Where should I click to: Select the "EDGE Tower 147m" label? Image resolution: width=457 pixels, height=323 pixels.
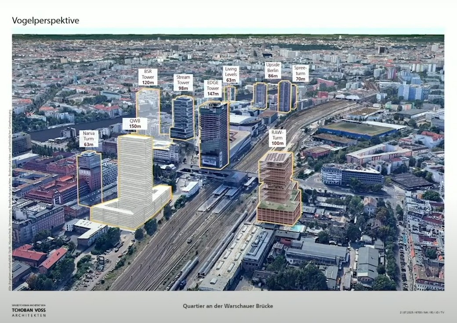(x=213, y=88)
